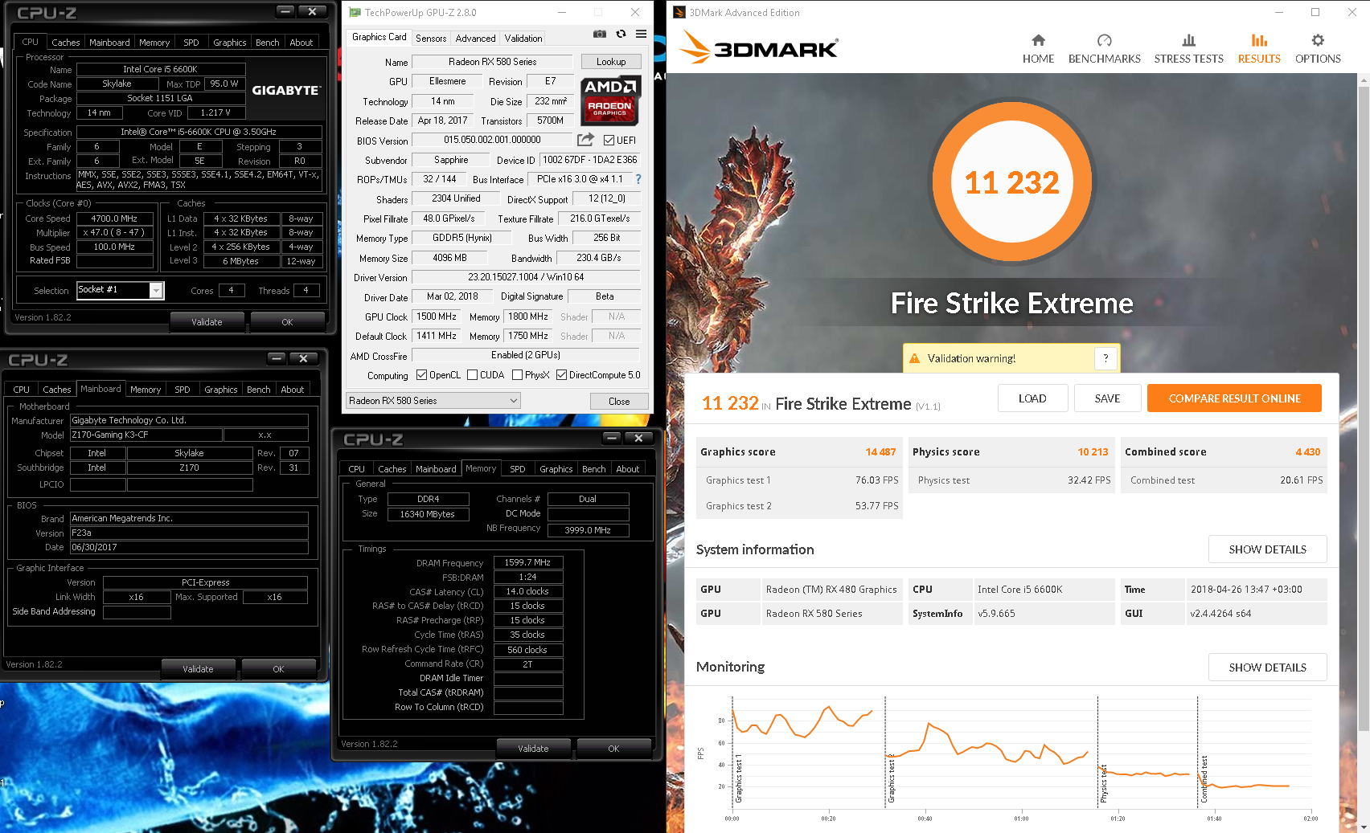1370x833 pixels.
Task: Switch to GPU-Z Sensors tab
Action: (431, 38)
